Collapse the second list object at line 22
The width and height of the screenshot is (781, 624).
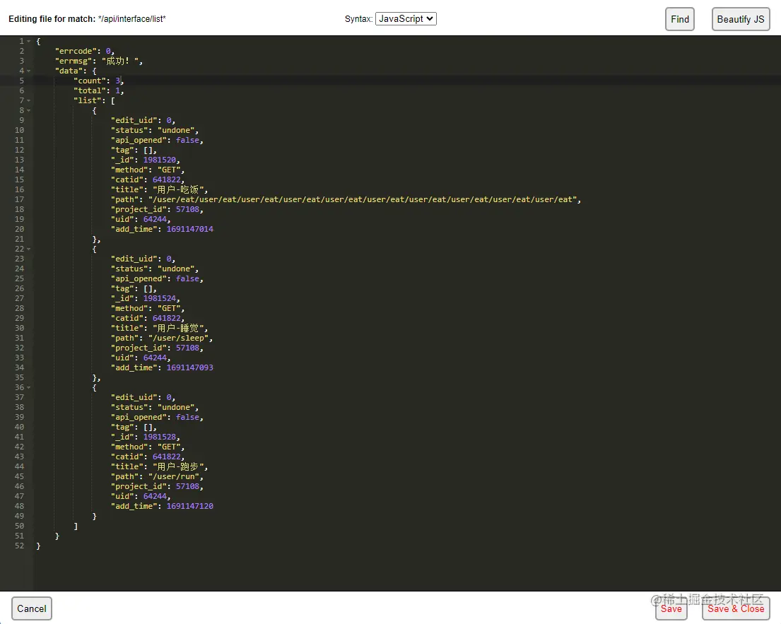pos(28,249)
